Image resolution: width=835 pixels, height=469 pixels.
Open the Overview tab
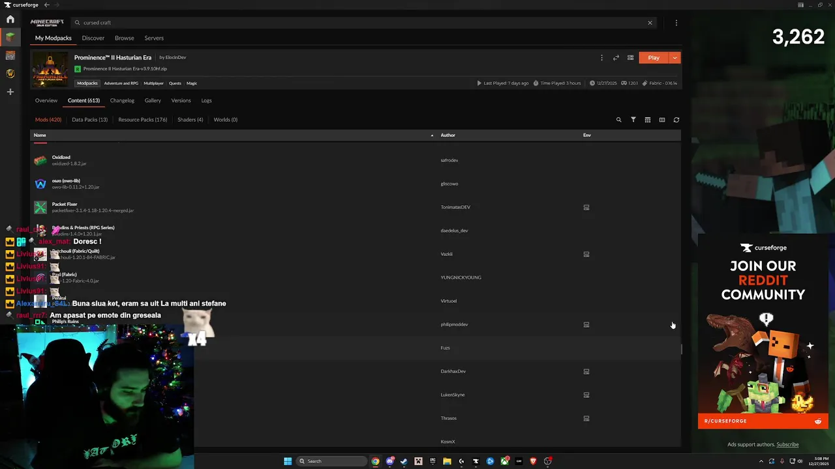pos(46,100)
